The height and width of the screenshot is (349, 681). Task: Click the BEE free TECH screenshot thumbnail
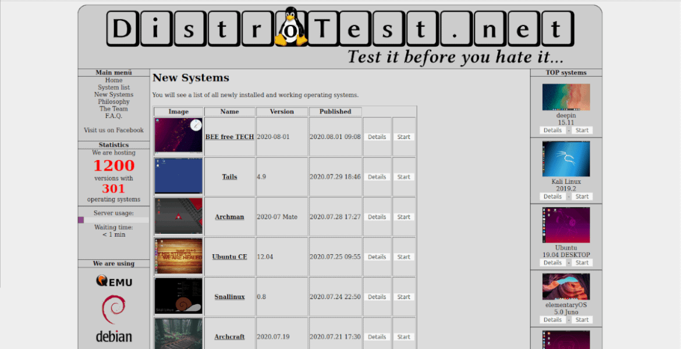pos(179,135)
